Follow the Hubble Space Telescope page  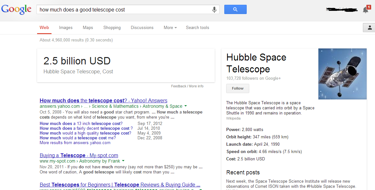click(237, 88)
